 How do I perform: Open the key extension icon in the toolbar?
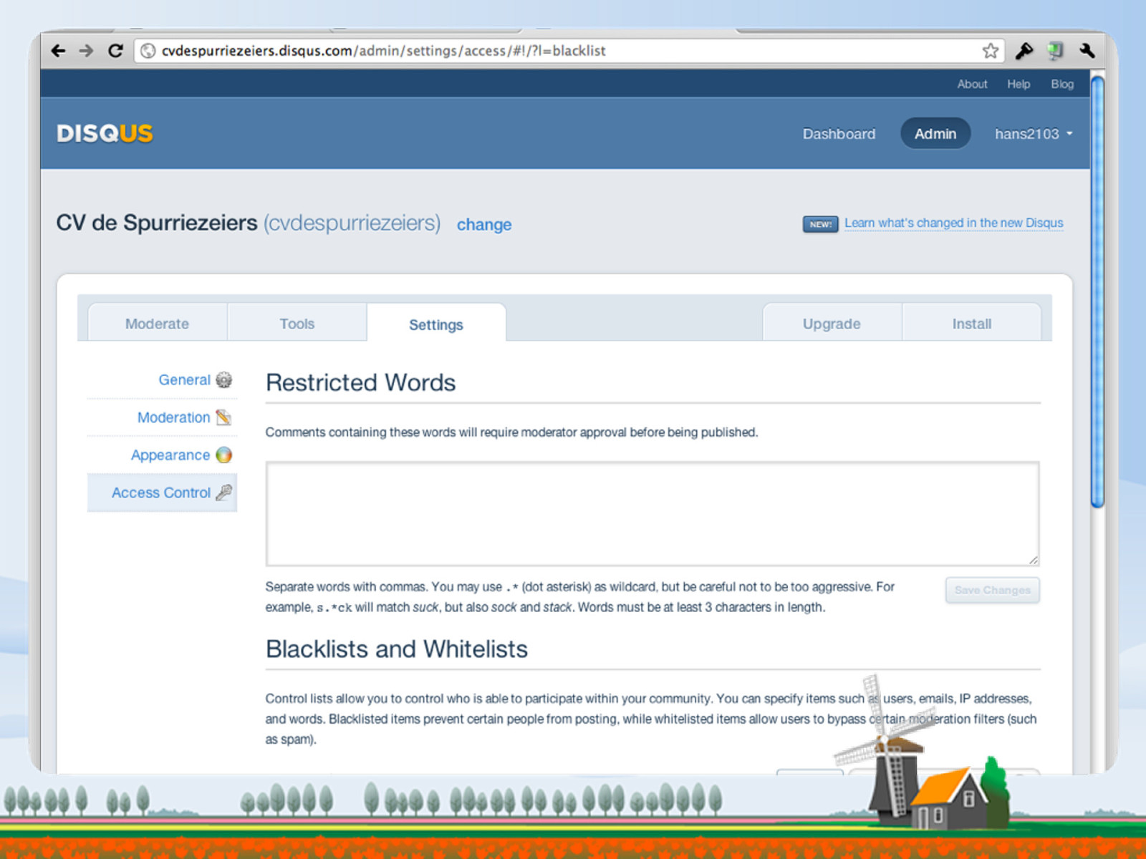coord(1024,51)
